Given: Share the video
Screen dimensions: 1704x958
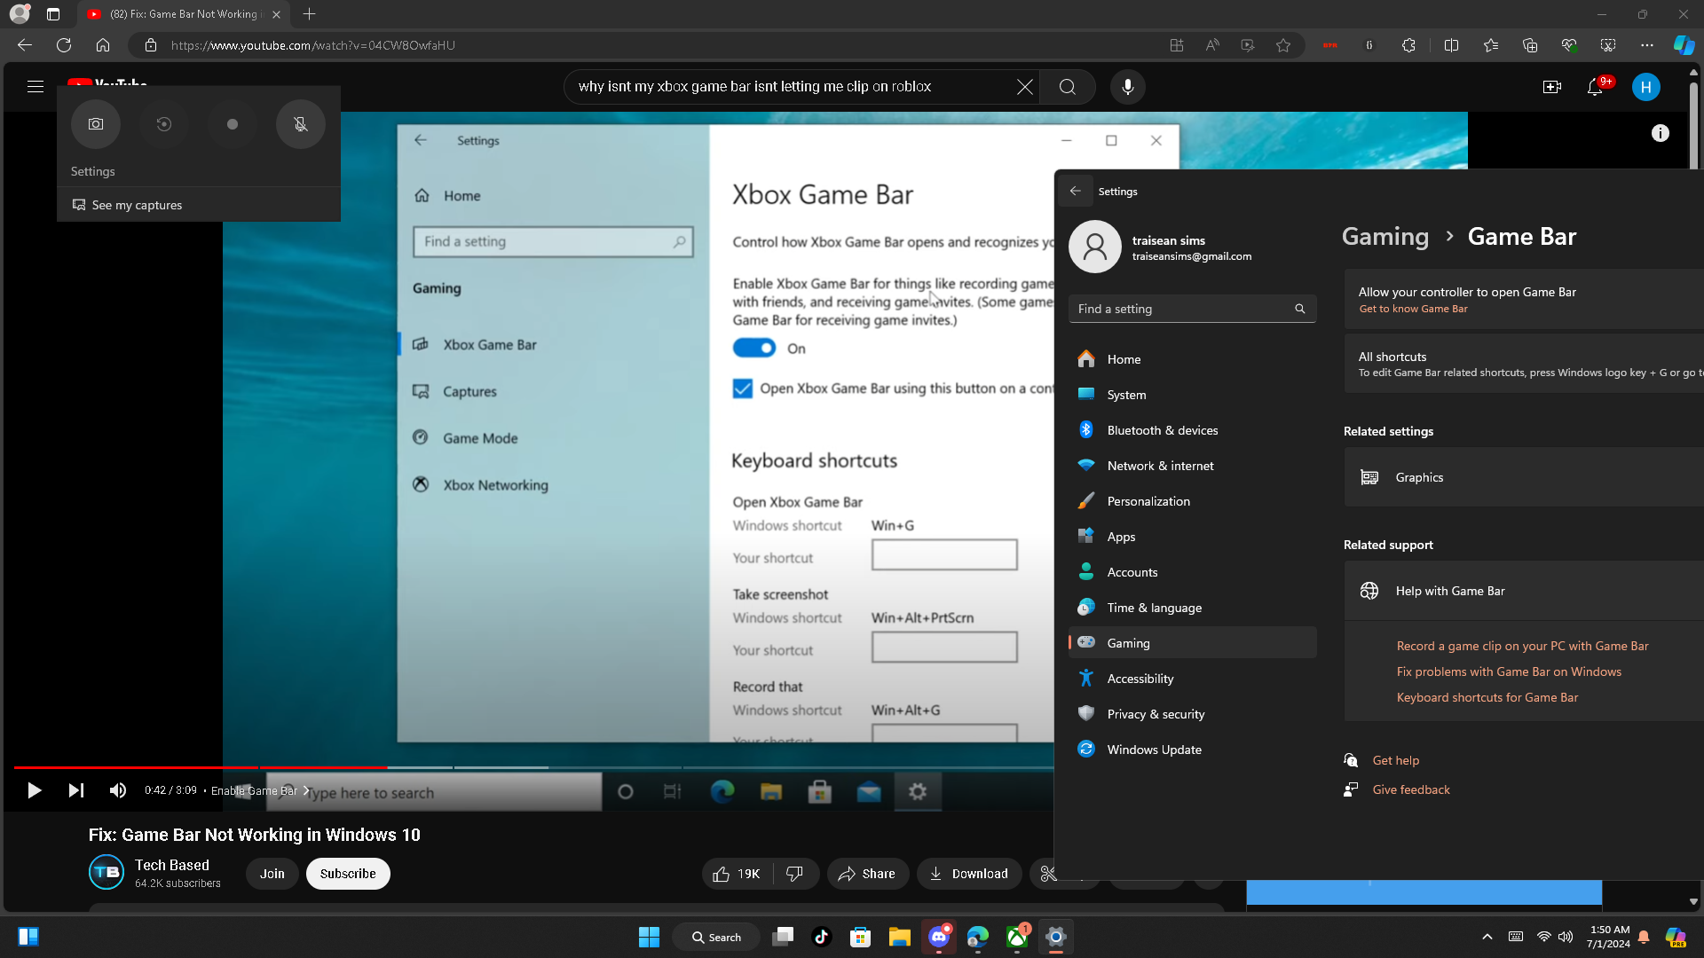Looking at the screenshot, I should (x=867, y=874).
